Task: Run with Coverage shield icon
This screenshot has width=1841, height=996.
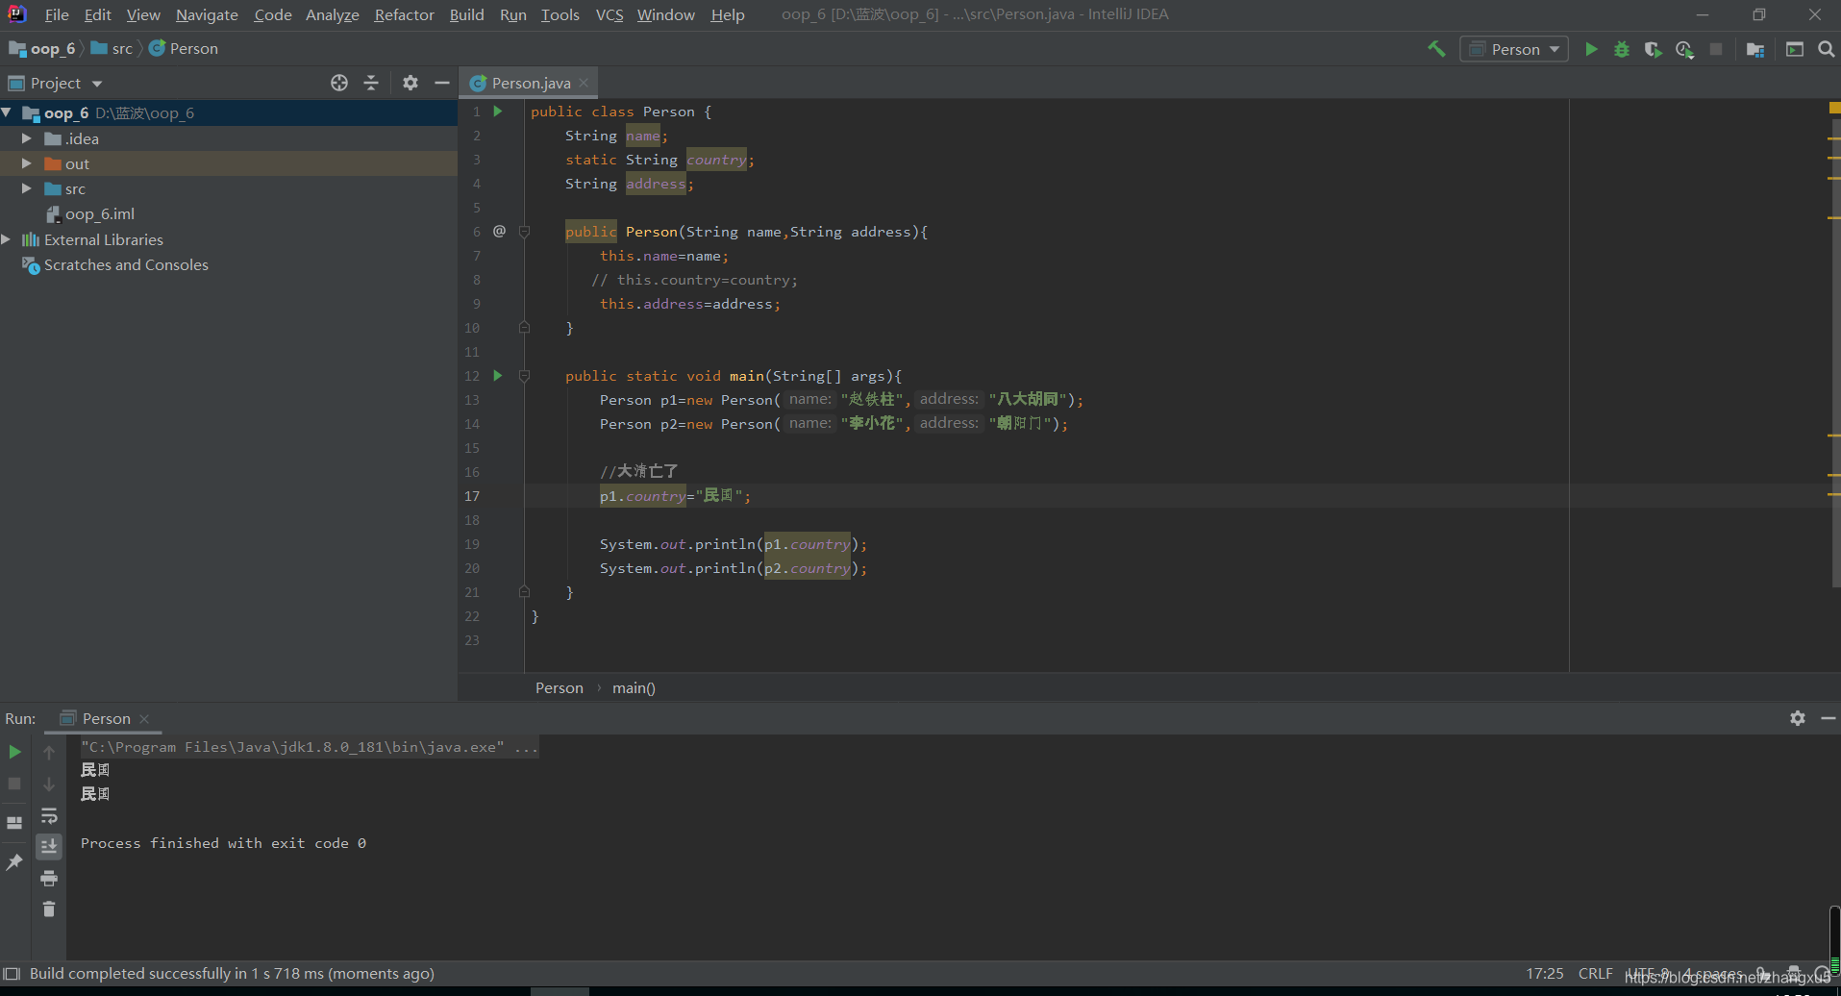Action: click(x=1653, y=49)
